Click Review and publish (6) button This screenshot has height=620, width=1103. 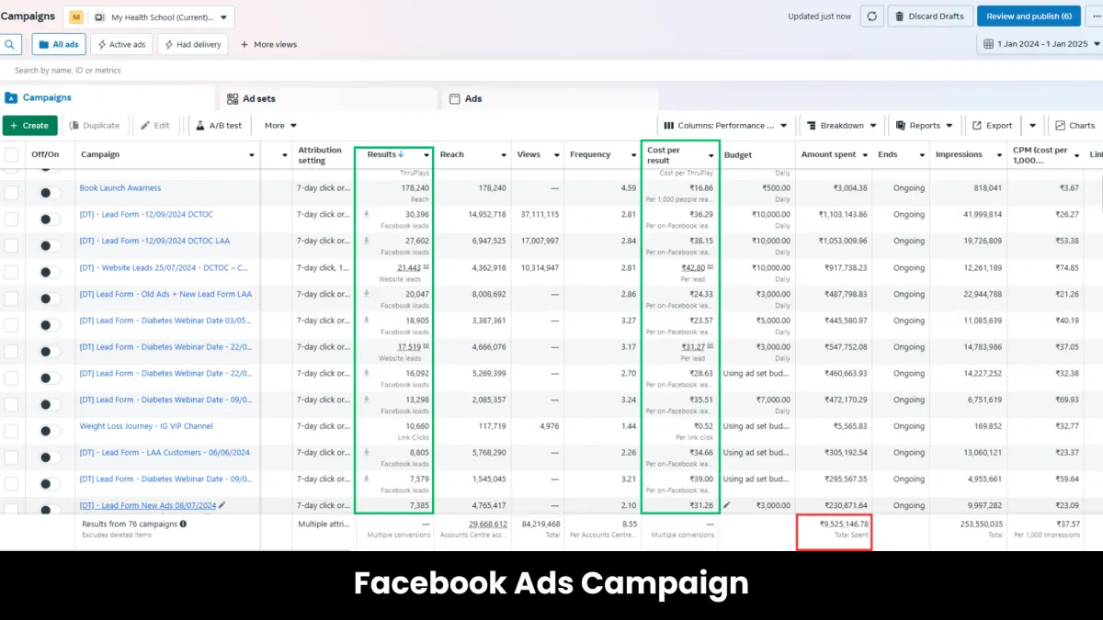[1029, 17]
